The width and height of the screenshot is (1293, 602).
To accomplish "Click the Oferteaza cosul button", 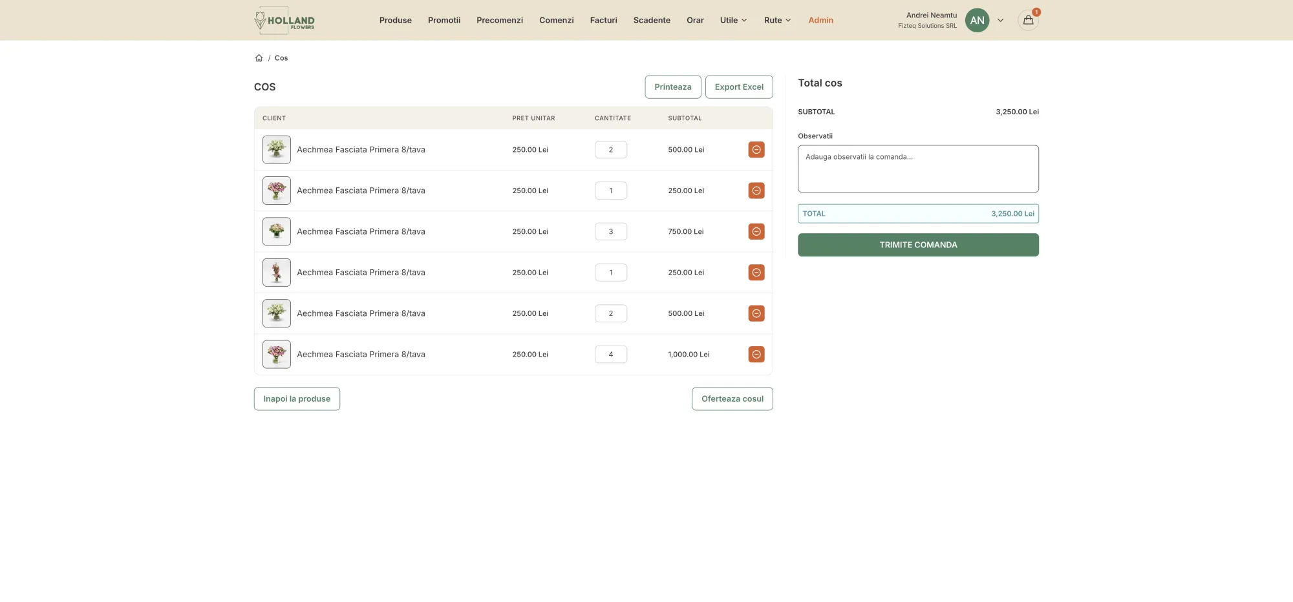I will coord(732,399).
